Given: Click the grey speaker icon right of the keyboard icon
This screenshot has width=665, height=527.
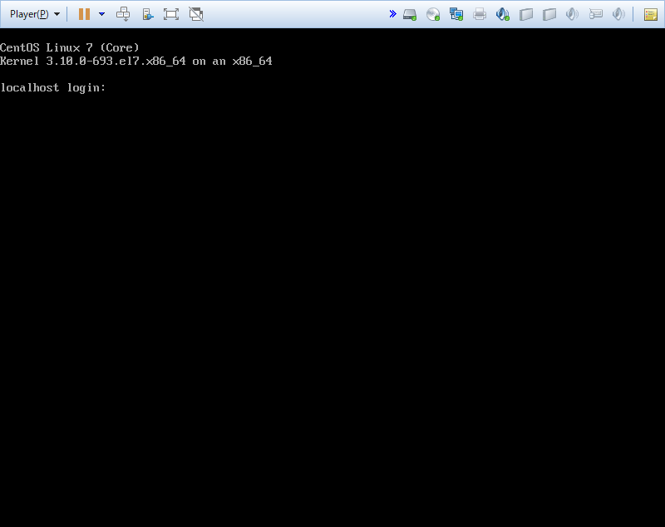Looking at the screenshot, I should [x=618, y=14].
